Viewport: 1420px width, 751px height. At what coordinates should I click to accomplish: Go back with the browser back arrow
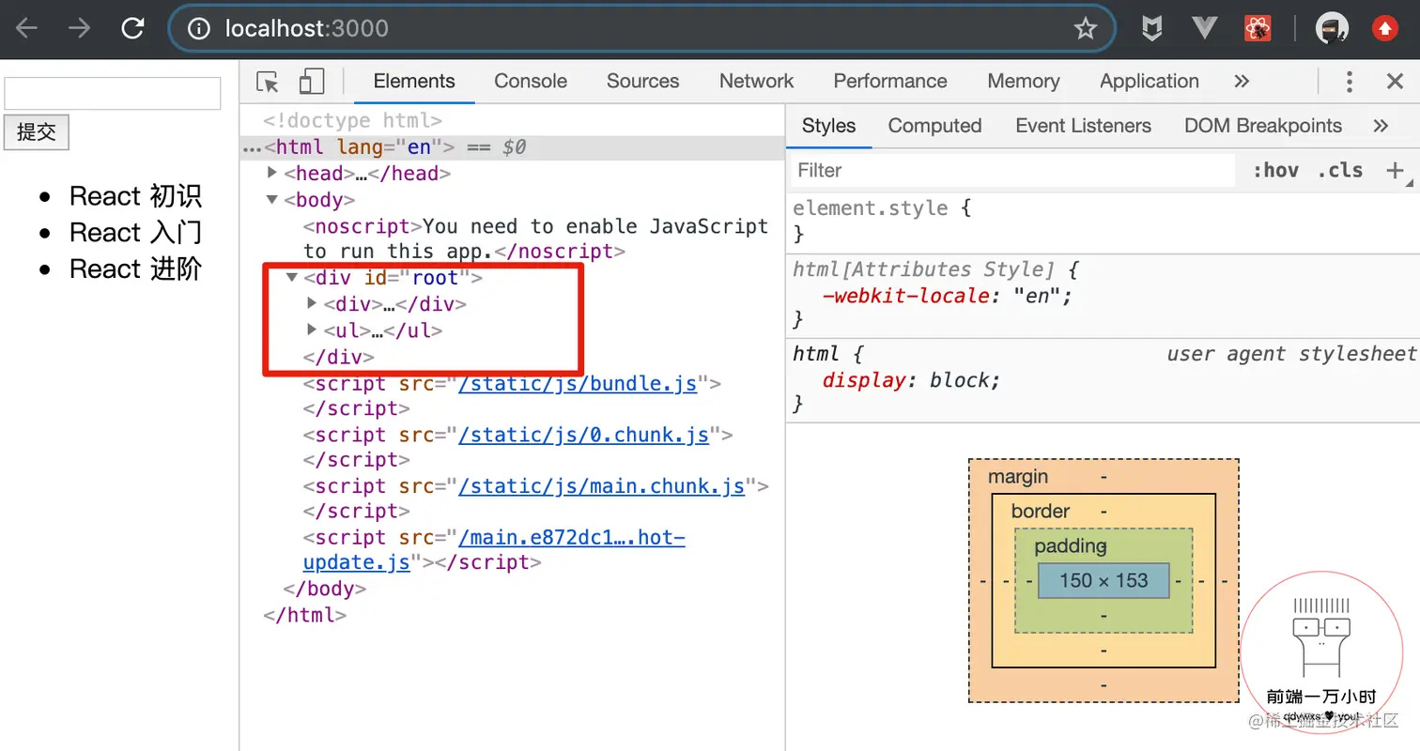pos(26,28)
